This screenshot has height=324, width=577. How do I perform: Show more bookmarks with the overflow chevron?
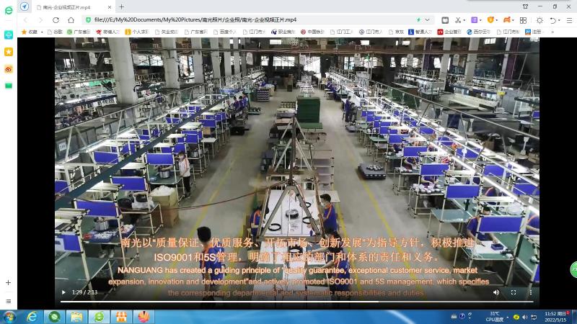(552, 32)
